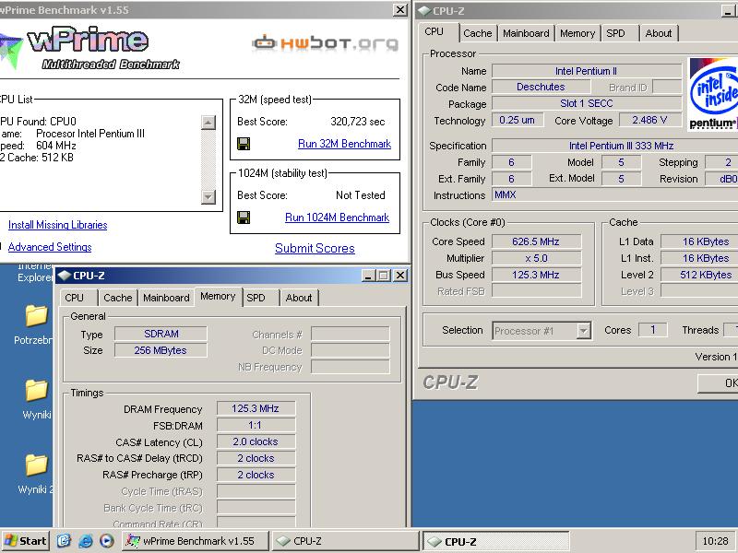
Task: Click floppy save icon in 32M speed test
Action: click(244, 144)
